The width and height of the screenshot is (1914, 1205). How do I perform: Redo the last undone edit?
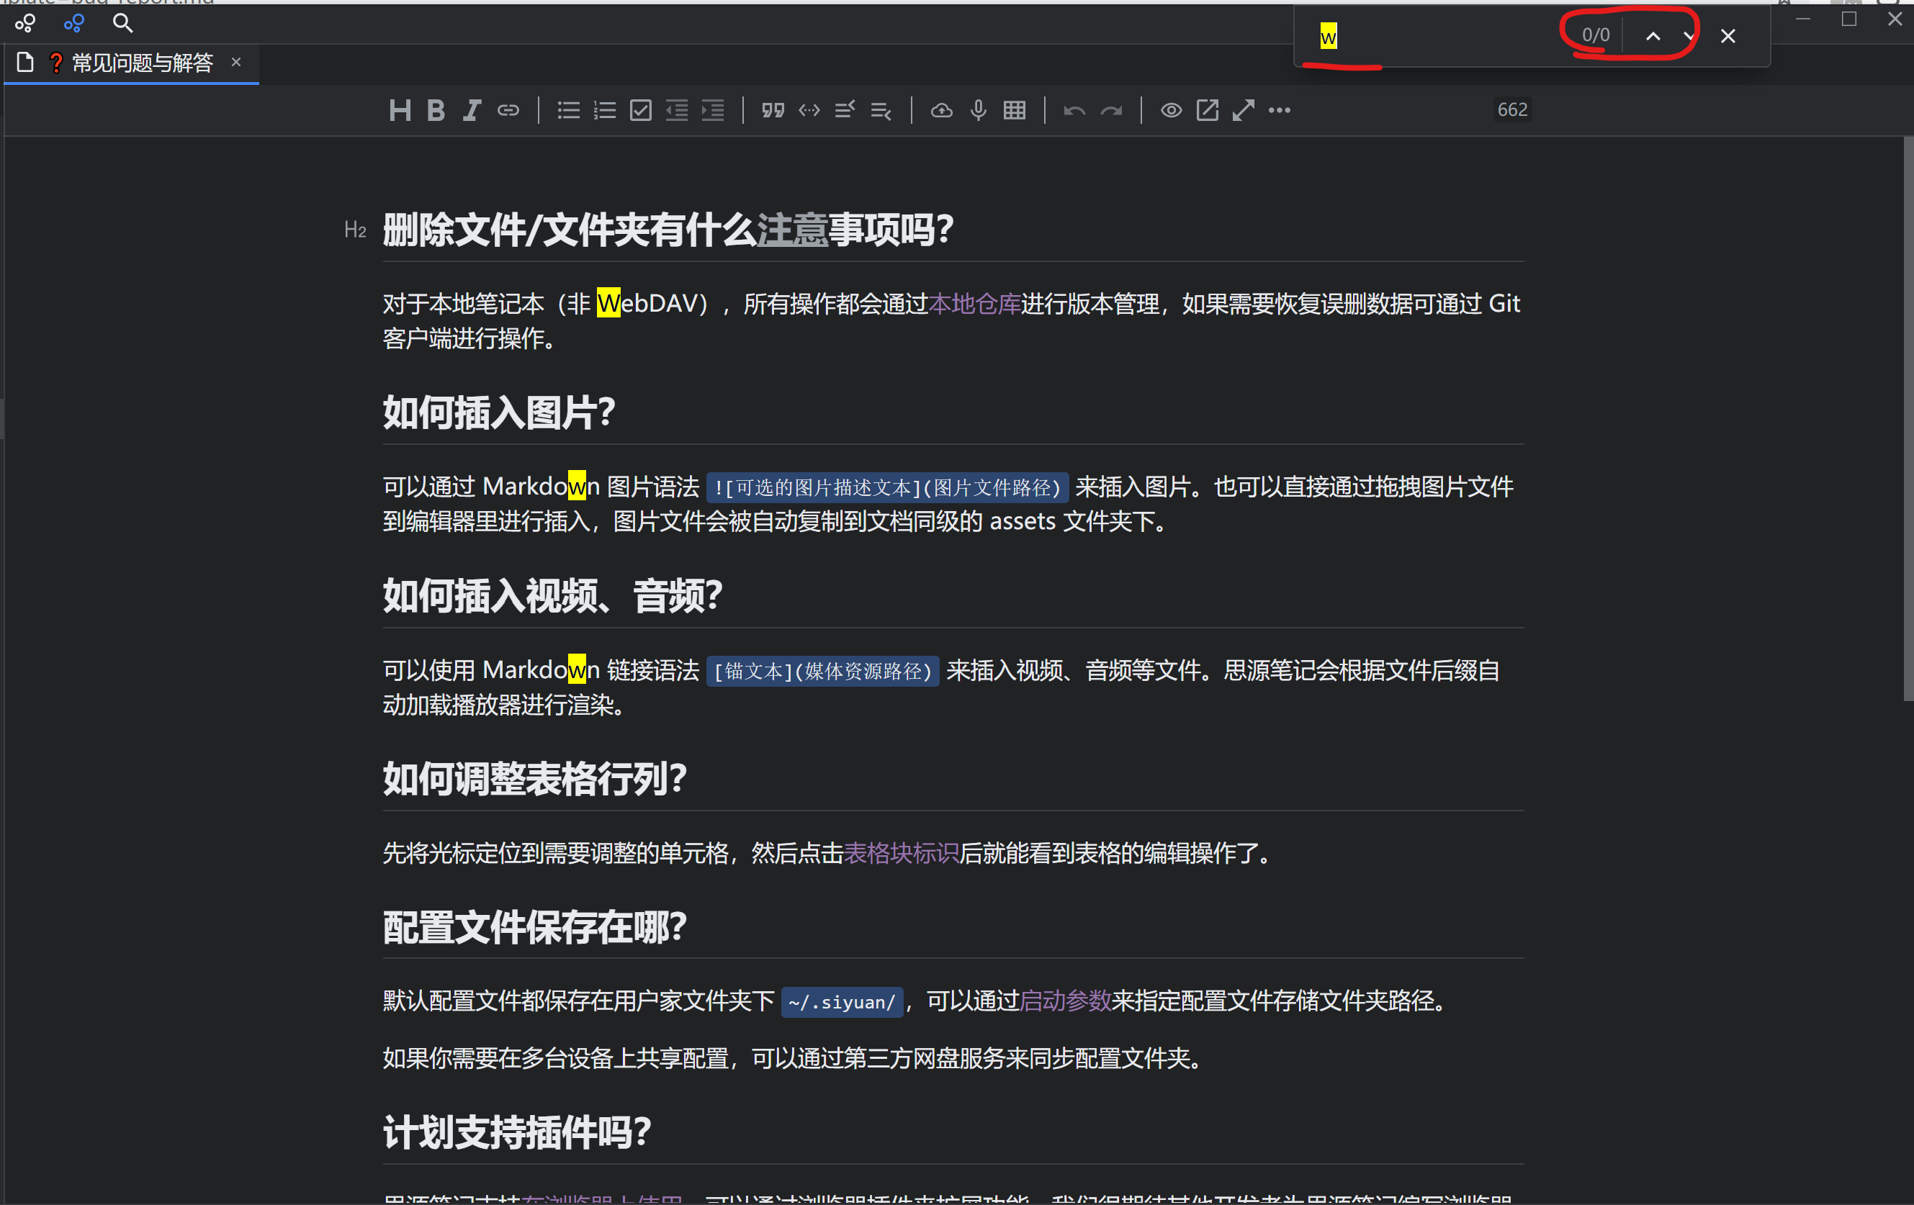tap(1111, 110)
